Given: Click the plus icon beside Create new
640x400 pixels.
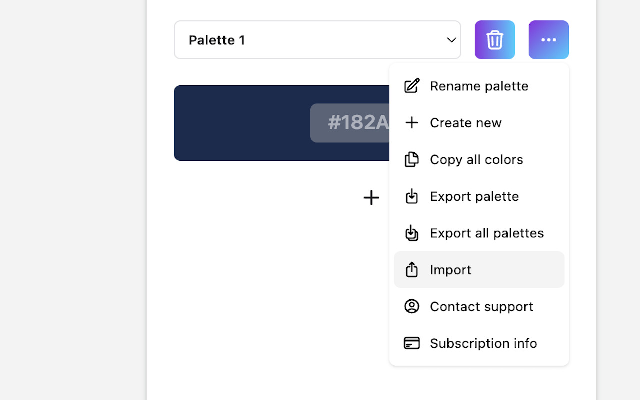Looking at the screenshot, I should 412,122.
